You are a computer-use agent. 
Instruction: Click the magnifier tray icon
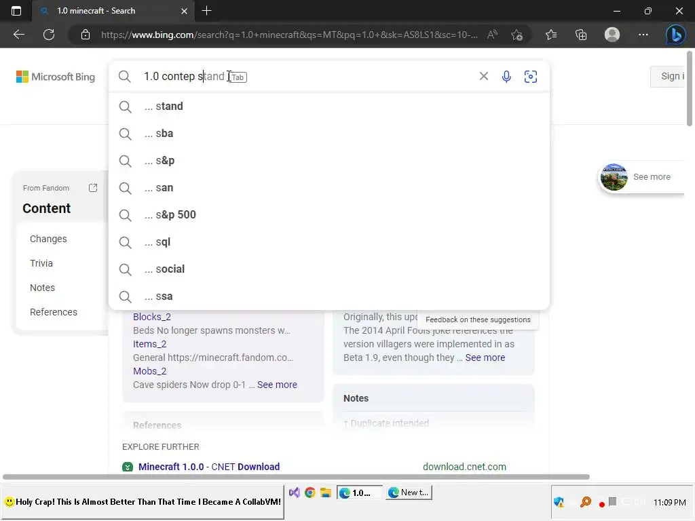click(586, 502)
